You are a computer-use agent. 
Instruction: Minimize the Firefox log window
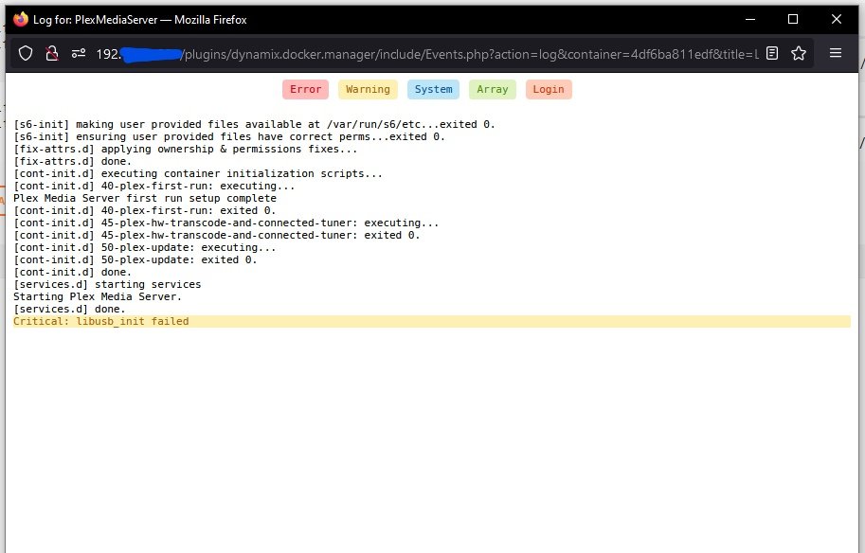(x=750, y=19)
